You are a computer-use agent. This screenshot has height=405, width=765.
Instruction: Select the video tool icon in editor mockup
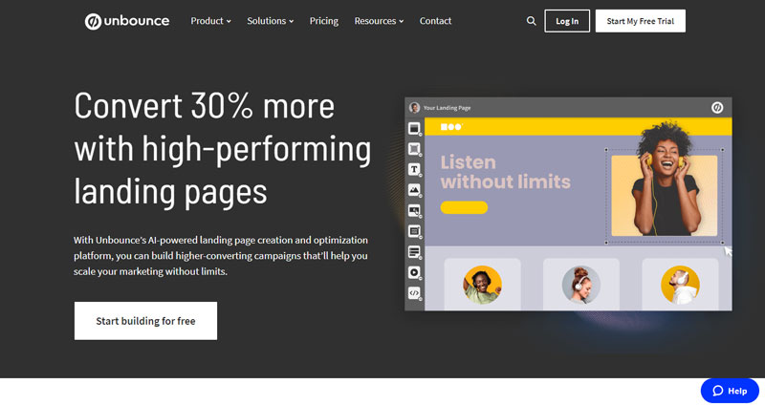(414, 272)
